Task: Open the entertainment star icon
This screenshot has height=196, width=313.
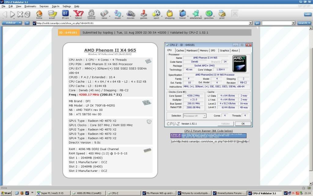Action: (196, 14)
